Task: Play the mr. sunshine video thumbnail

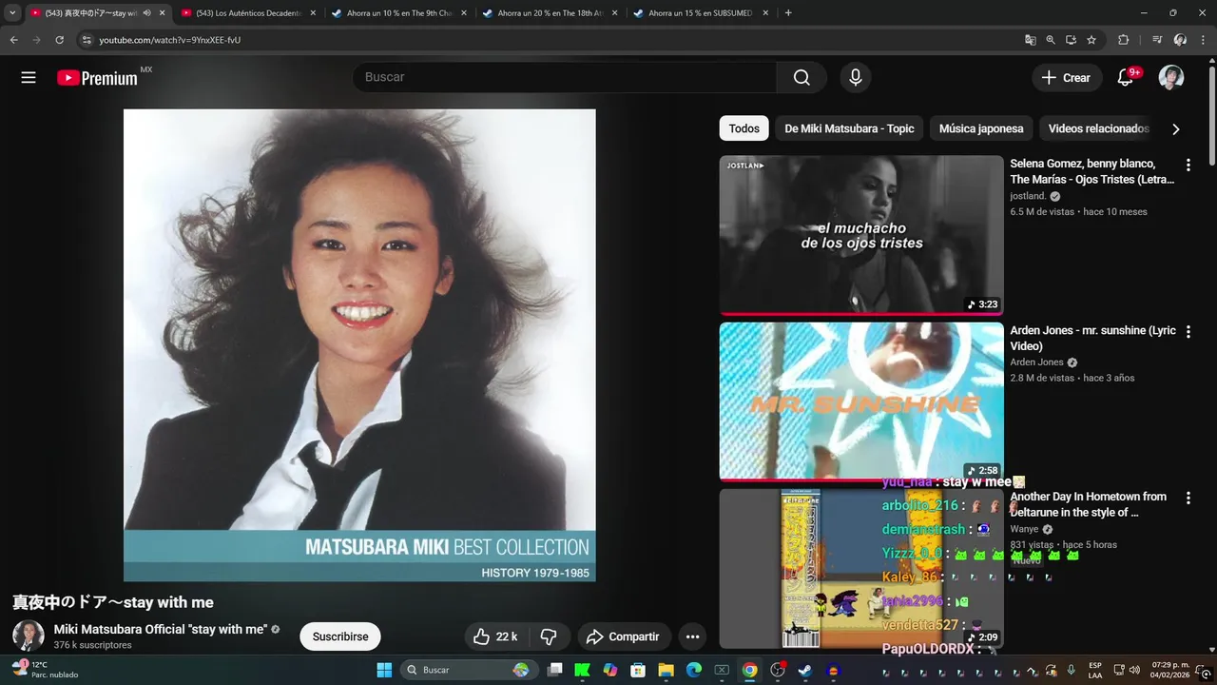Action: pyautogui.click(x=861, y=401)
